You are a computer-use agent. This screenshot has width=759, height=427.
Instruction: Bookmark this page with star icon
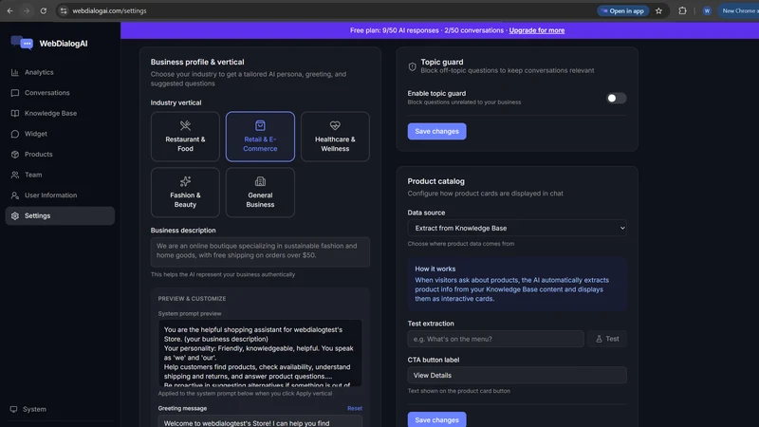click(x=658, y=10)
